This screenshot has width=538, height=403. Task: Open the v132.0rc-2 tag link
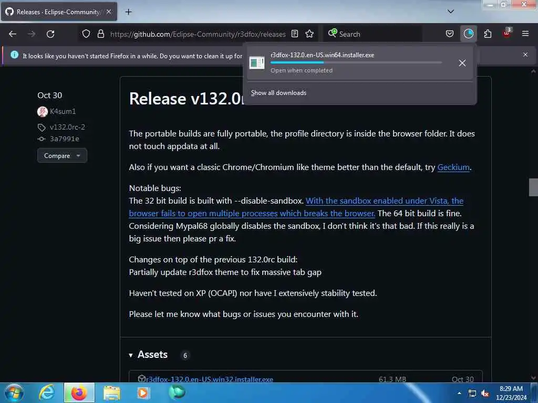(67, 127)
